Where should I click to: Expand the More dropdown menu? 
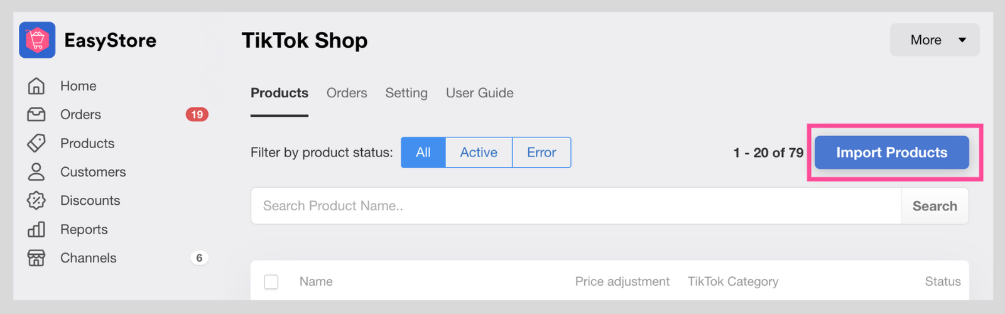[x=935, y=40]
